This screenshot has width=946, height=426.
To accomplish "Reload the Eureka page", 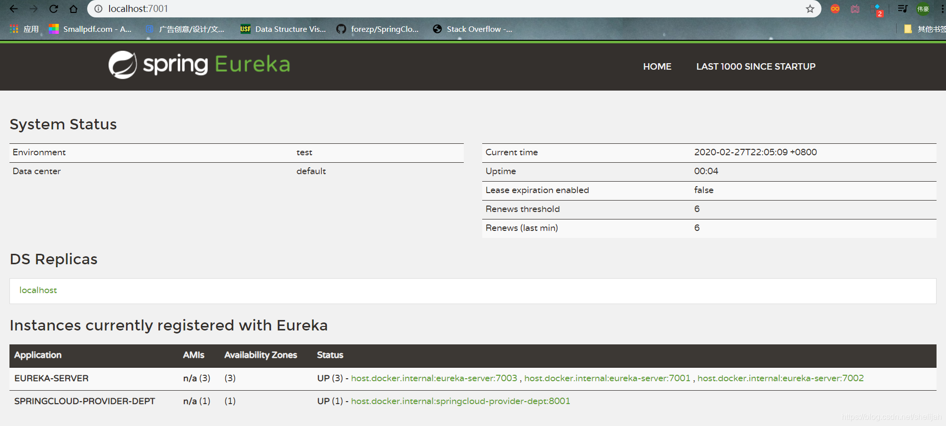I will click(53, 9).
